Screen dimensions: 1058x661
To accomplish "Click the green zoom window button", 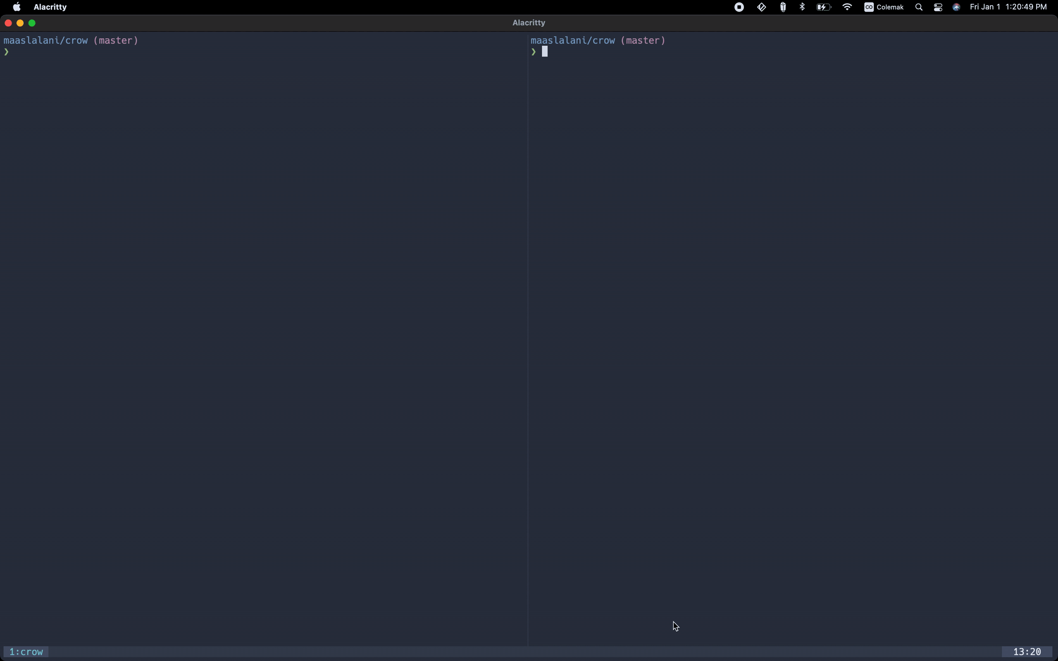I will point(32,23).
